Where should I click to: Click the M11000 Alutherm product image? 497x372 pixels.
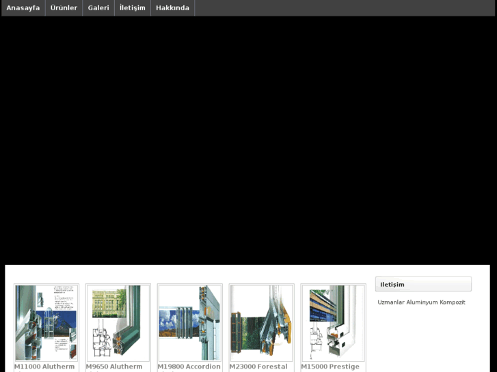click(x=46, y=323)
